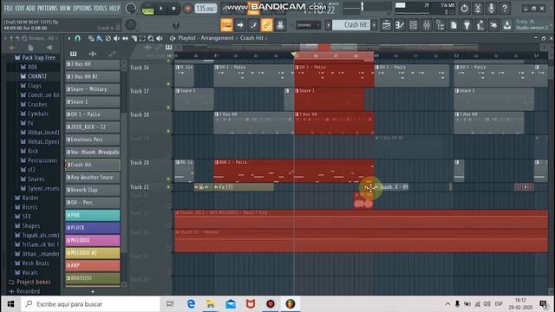Image resolution: width=555 pixels, height=312 pixels.
Task: Expand the Raider folder in browser
Action: click(x=30, y=198)
